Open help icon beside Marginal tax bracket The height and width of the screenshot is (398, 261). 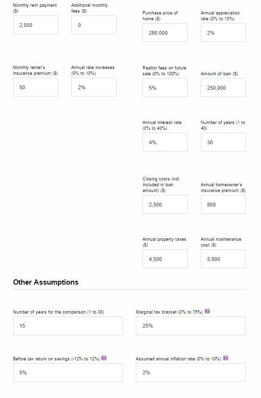coord(207,311)
